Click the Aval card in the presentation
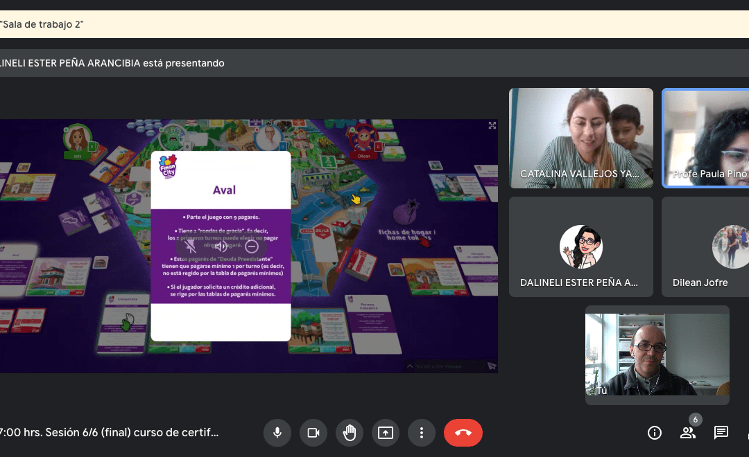 tap(221, 246)
